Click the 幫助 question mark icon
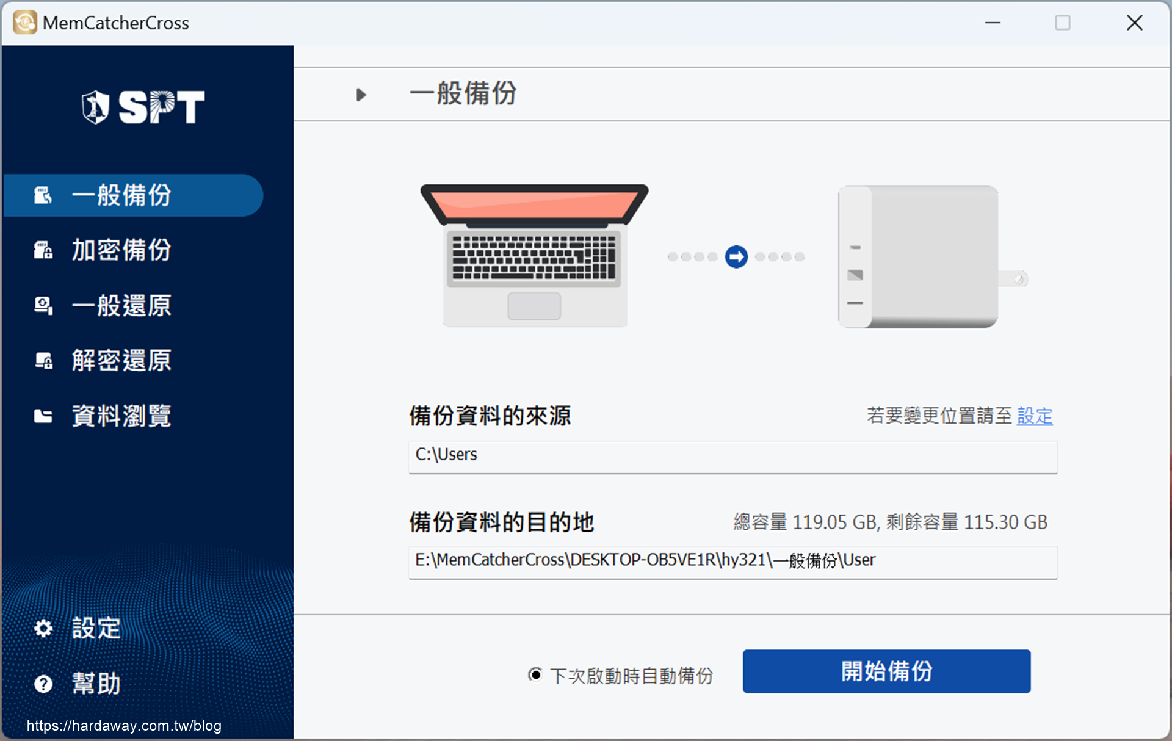 (x=43, y=684)
